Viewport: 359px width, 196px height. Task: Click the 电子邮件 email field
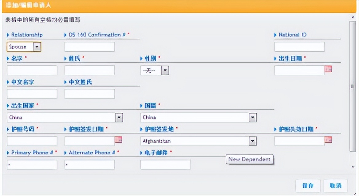[165, 164]
